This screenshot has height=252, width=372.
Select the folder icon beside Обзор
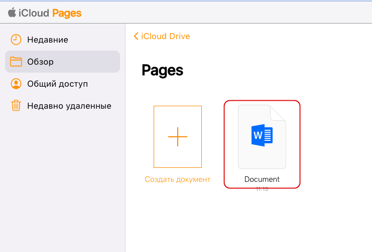click(x=16, y=62)
